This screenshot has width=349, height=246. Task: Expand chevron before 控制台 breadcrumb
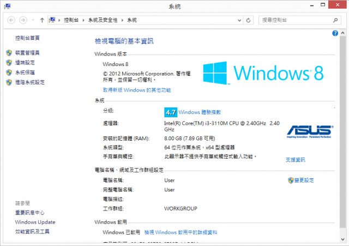coord(59,20)
